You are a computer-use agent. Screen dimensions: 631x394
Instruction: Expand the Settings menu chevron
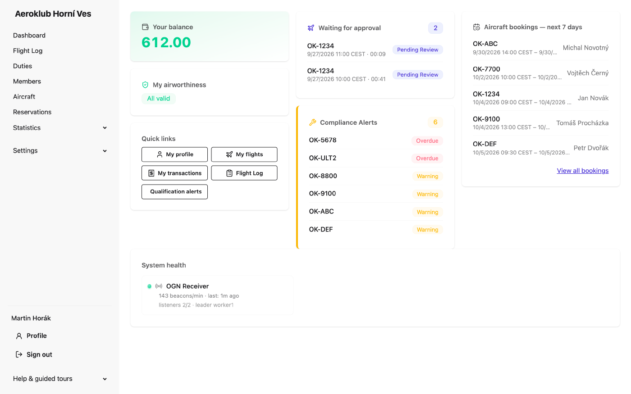(105, 151)
